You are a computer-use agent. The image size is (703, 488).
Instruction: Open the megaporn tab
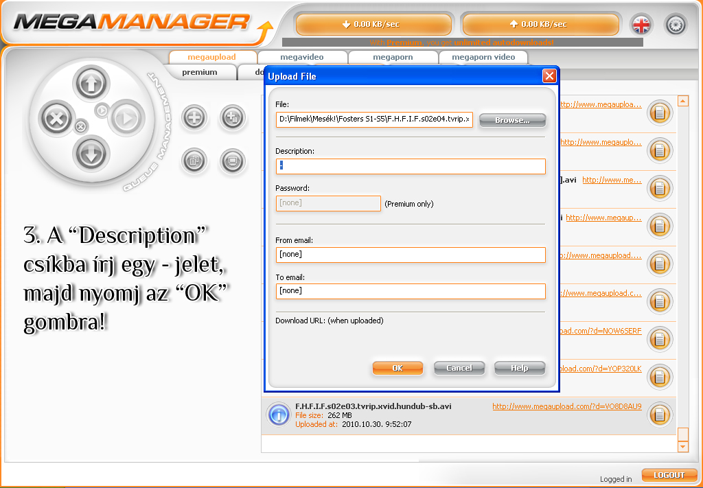(x=393, y=57)
